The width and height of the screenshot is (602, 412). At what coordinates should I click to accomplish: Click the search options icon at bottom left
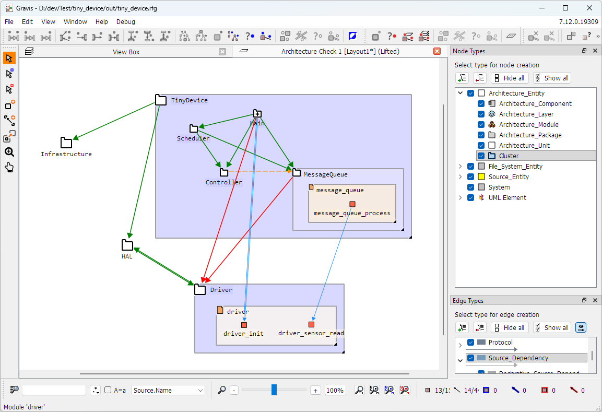click(14, 390)
